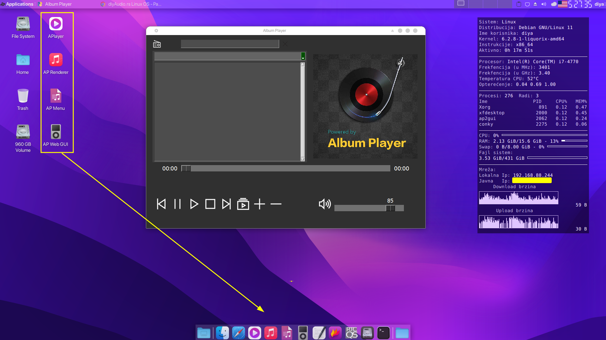Viewport: 606px width, 340px height.
Task: Start playback with the Play button
Action: (194, 204)
